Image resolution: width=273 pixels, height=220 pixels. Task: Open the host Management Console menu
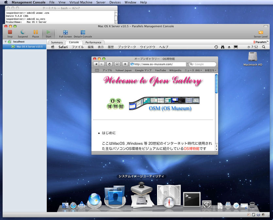tap(28, 2)
